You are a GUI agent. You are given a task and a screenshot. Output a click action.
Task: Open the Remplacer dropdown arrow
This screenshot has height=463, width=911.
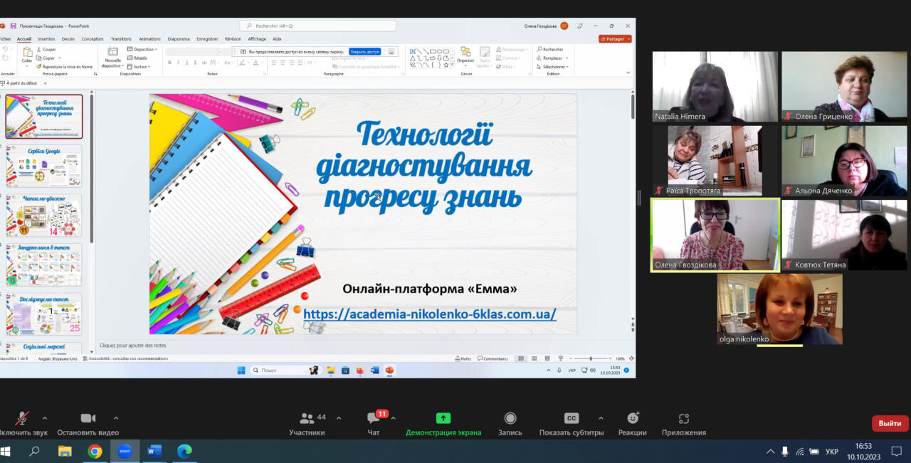pos(566,58)
